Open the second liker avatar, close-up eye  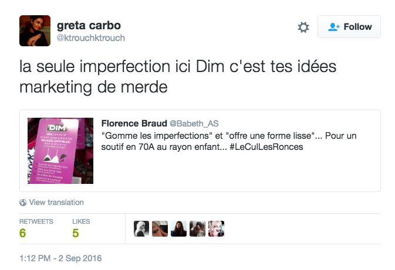160,229
